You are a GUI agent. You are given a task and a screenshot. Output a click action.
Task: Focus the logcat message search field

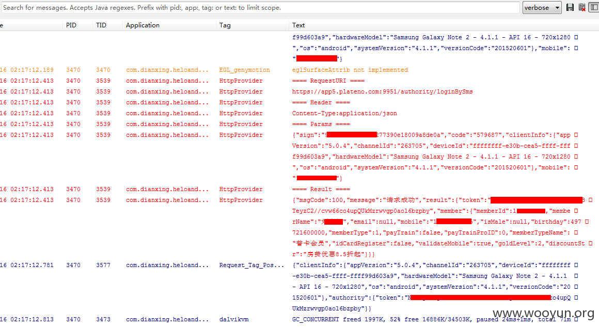260,8
